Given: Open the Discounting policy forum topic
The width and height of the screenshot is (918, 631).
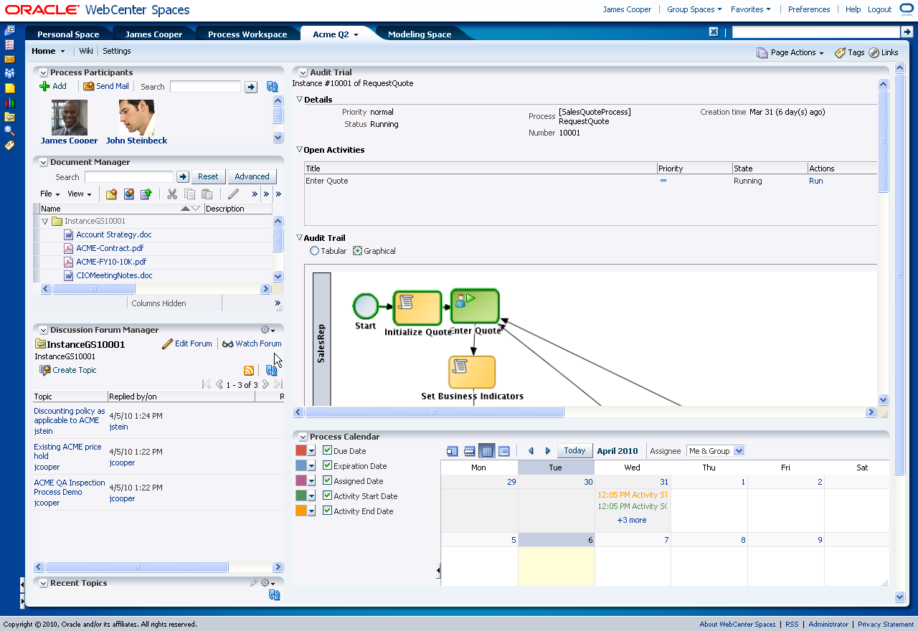Looking at the screenshot, I should tap(69, 416).
